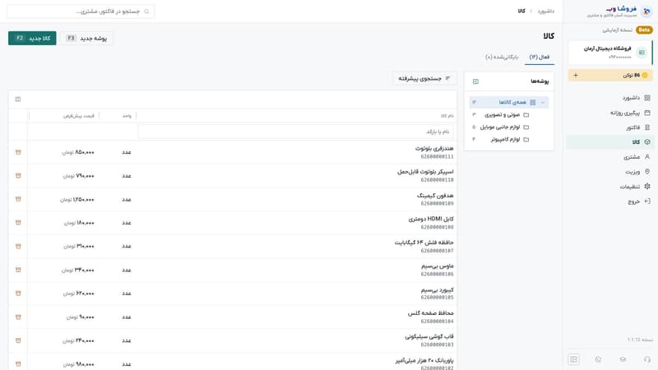Archive the هندزفری بلوتوث row via its box icon
This screenshot has height=370, width=658.
tap(18, 152)
